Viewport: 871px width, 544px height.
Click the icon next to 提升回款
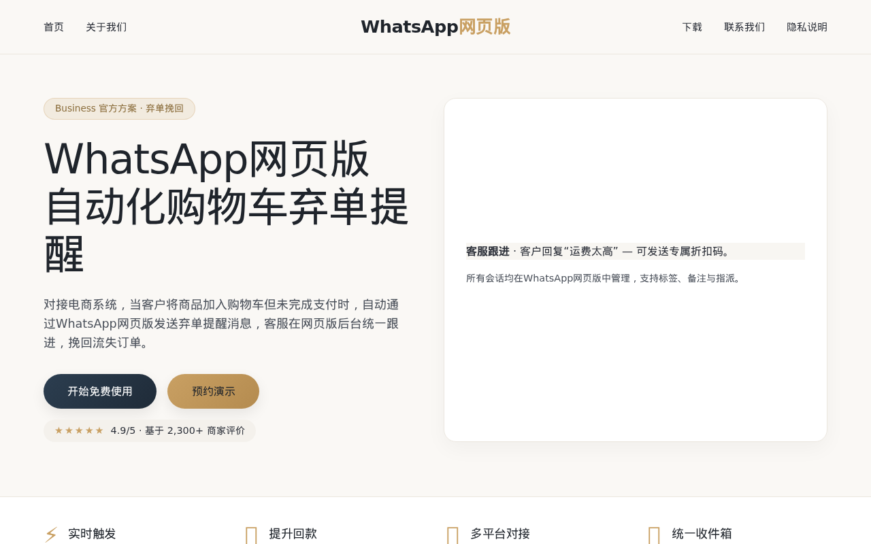(251, 534)
